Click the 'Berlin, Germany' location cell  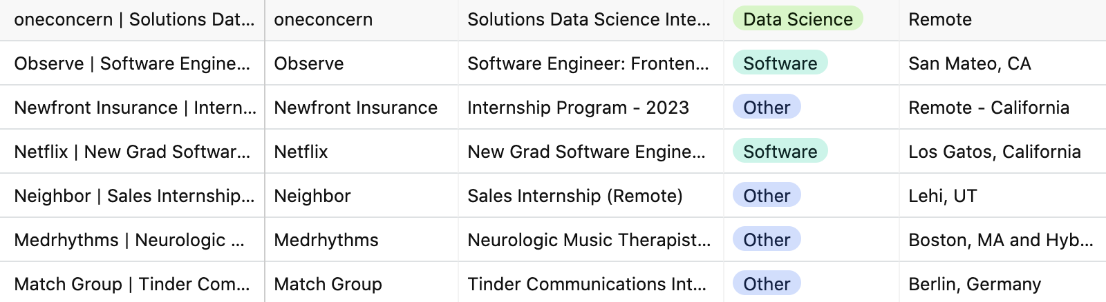1002,284
